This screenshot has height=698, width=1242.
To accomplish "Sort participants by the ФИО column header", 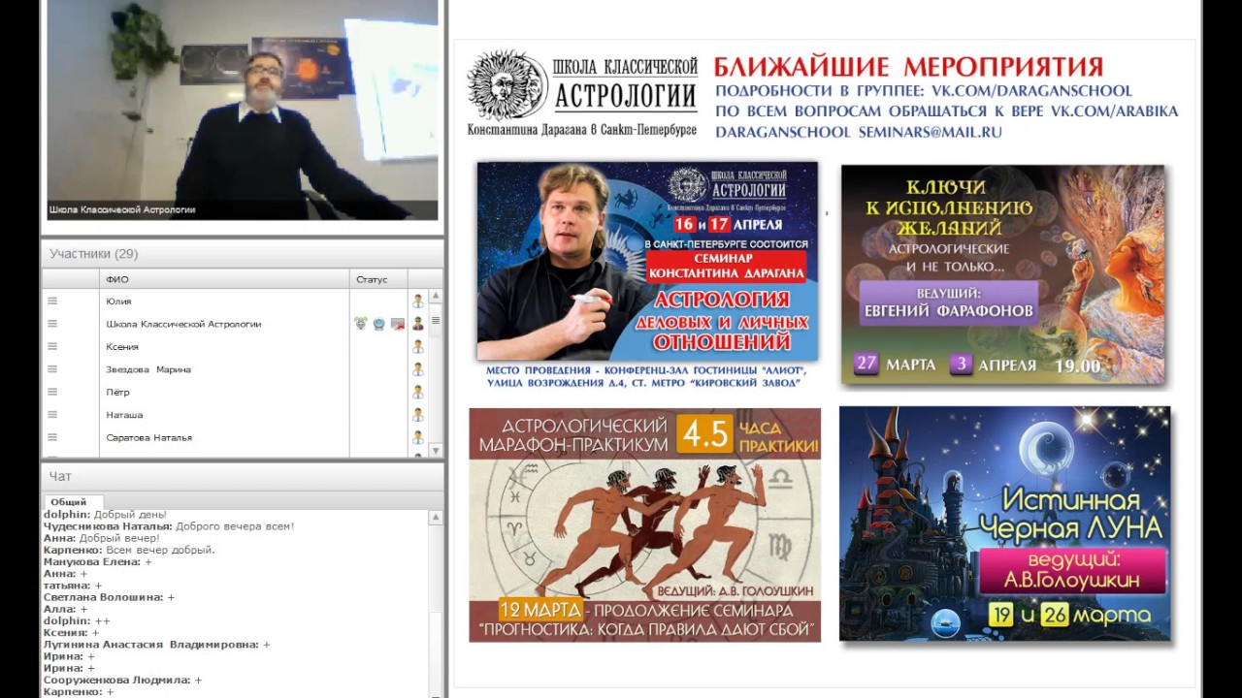I will [x=225, y=279].
